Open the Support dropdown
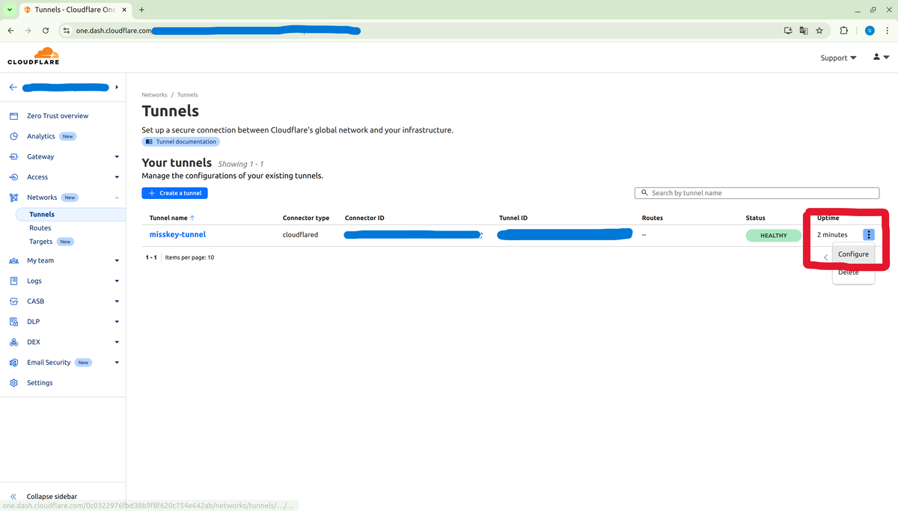Viewport: 898px width, 511px height. [838, 58]
